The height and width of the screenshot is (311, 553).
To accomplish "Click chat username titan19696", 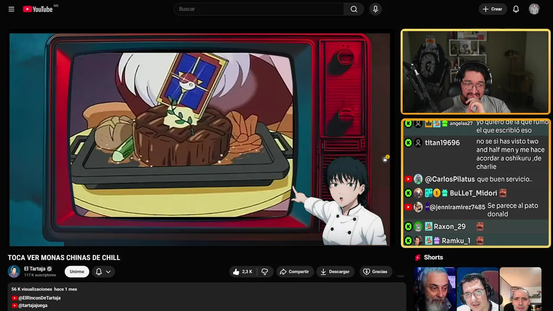I will coord(442,143).
